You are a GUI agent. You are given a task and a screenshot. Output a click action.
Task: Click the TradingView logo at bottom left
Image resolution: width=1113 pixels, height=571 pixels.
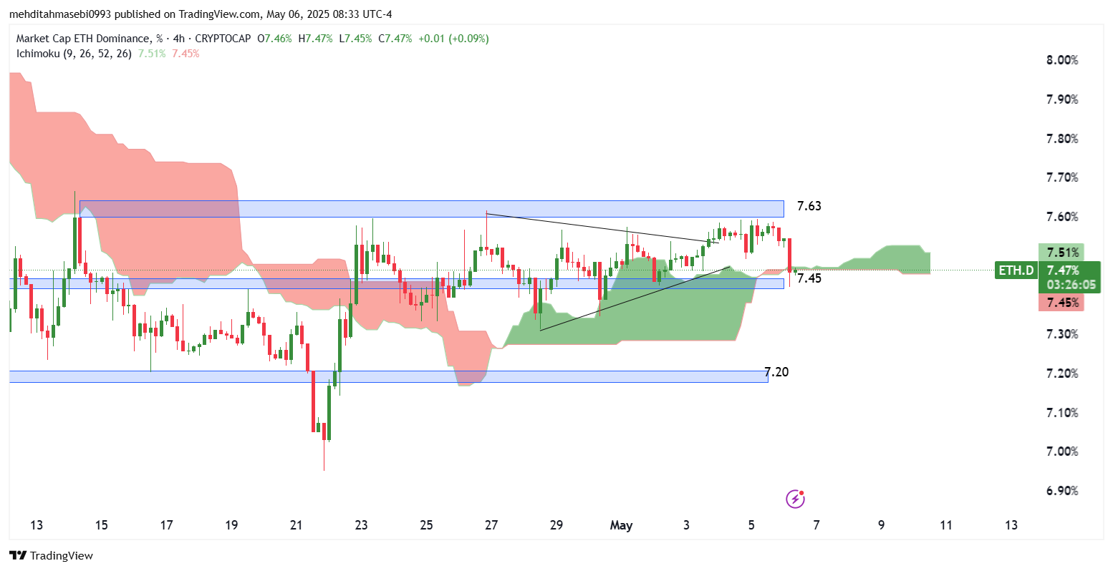point(51,555)
